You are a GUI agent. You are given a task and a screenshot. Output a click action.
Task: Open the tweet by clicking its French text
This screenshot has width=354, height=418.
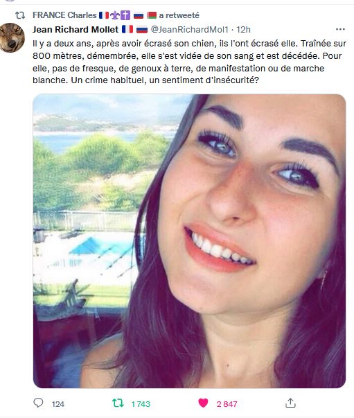point(189,62)
